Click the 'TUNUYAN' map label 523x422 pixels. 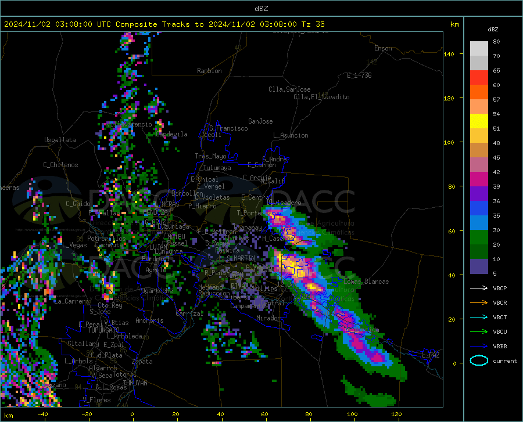pyautogui.click(x=135, y=383)
